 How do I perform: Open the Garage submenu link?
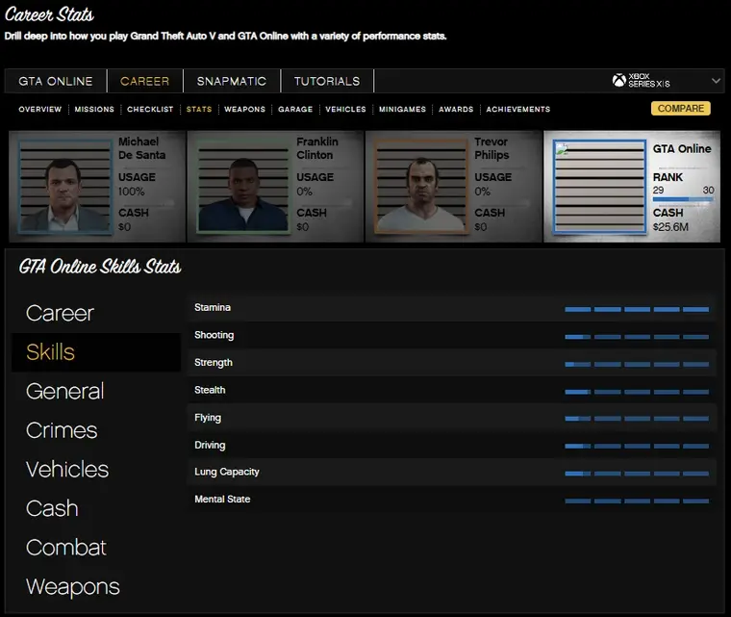295,110
